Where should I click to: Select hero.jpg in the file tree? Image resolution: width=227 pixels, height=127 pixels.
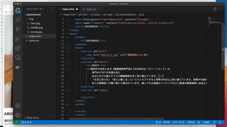tap(35, 23)
